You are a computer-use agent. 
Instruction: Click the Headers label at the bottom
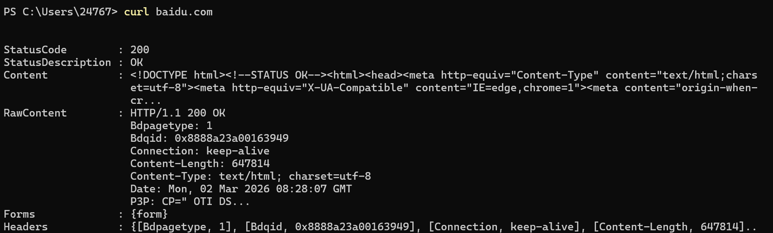point(25,227)
